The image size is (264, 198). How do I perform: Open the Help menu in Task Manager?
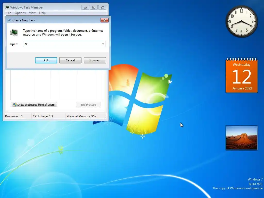(42, 13)
